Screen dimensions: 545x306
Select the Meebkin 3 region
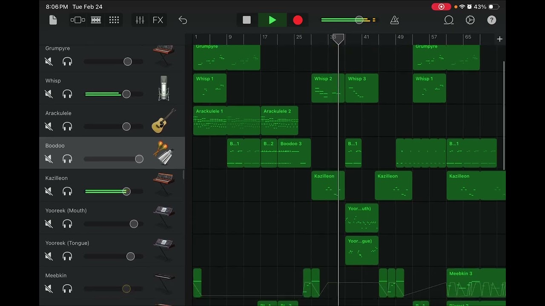point(476,283)
